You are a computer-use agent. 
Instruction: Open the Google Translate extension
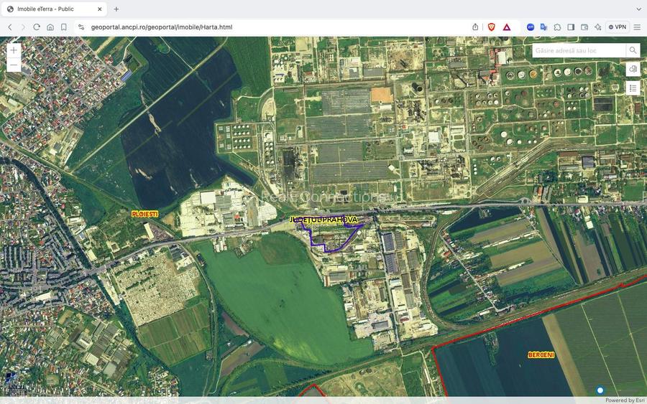[544, 27]
